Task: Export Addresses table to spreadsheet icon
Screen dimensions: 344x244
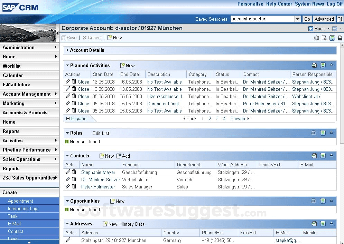Action: 314,223
